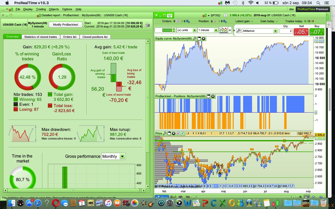
Task: Open the Display menu
Action: [28, 9]
